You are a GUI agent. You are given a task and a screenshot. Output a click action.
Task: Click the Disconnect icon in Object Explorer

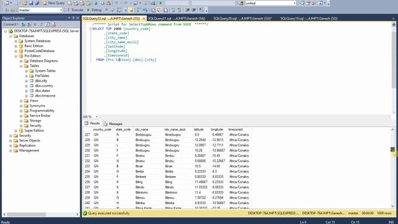click(x=29, y=24)
